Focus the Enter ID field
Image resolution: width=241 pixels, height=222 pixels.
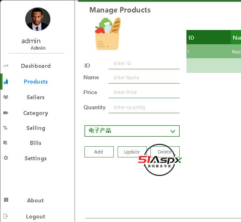(x=144, y=64)
